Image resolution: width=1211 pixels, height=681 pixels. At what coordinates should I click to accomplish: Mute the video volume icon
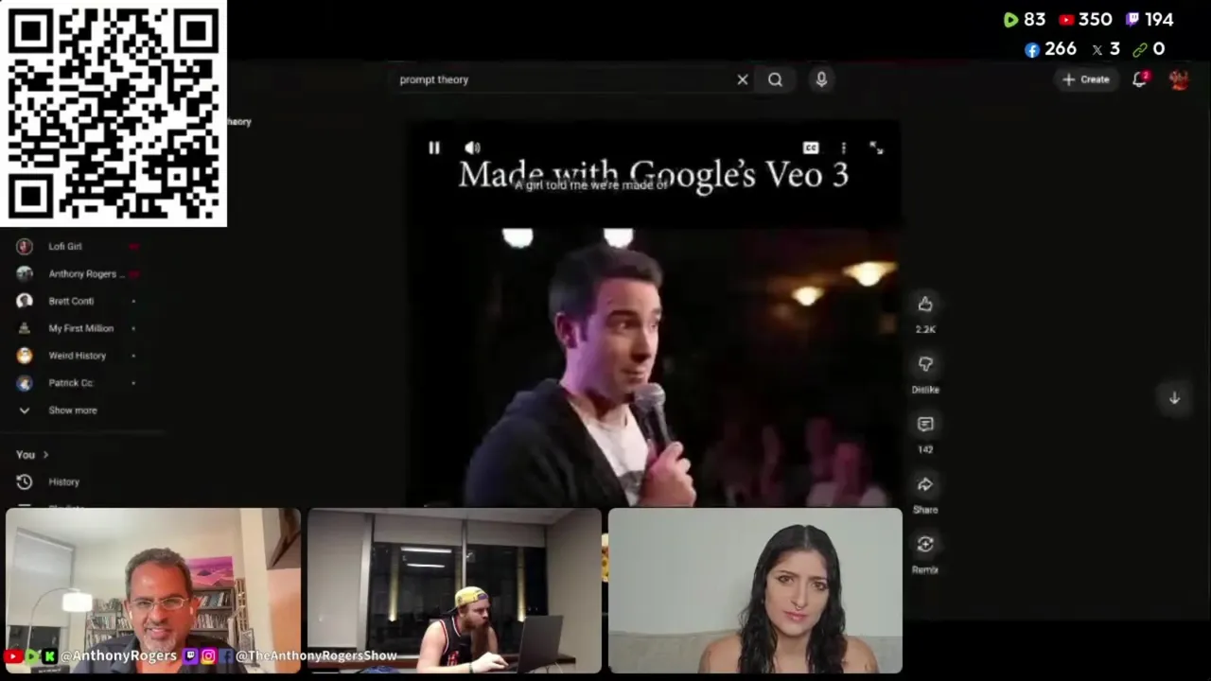tap(472, 148)
